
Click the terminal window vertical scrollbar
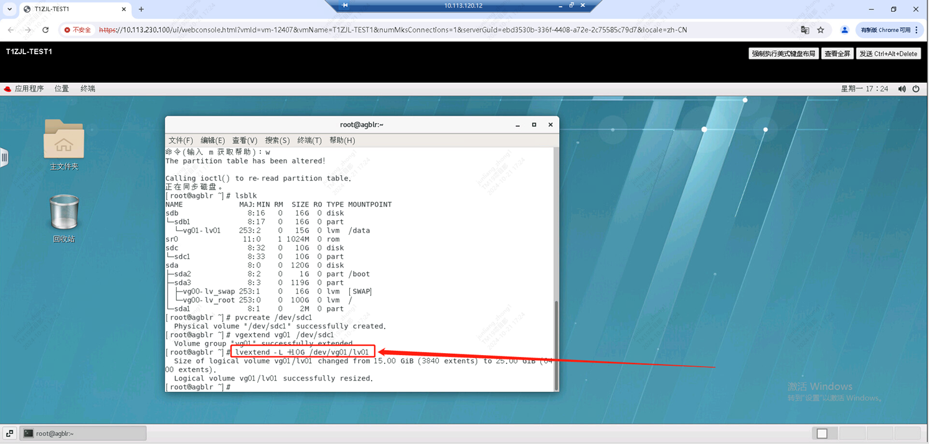(x=556, y=342)
